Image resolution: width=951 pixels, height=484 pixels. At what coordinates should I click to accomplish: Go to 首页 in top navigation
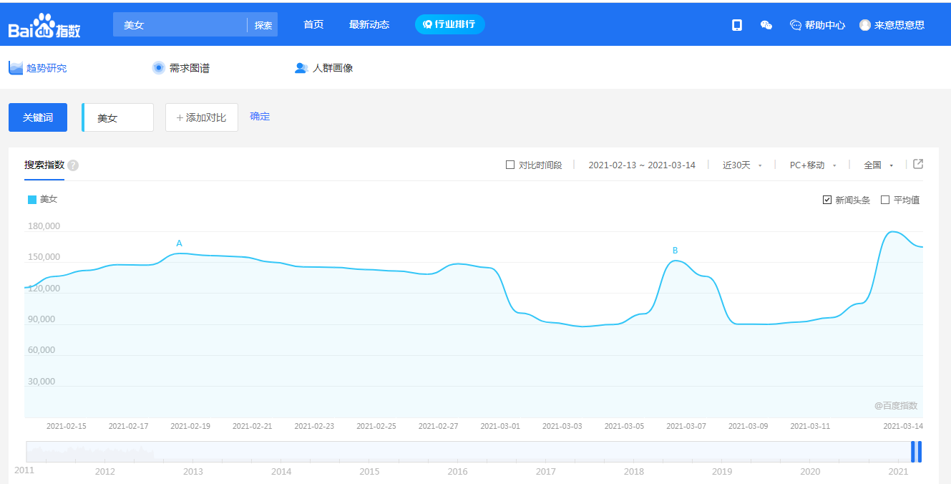pos(313,25)
